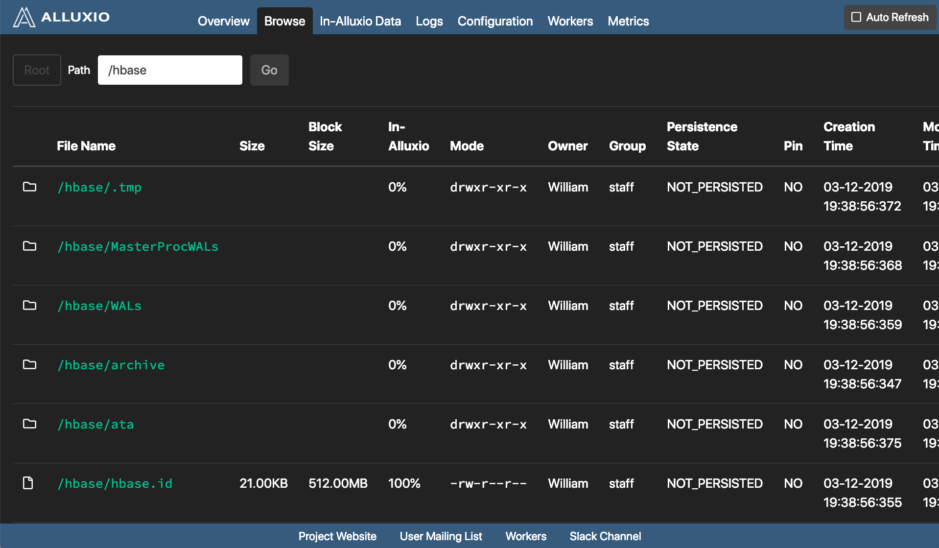Open the Workers tab in navbar
Viewport: 939px width, 548px height.
[x=570, y=21]
